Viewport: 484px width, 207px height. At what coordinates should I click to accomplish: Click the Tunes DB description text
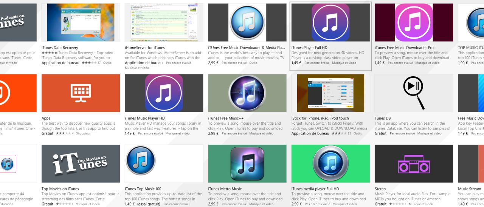pyautogui.click(x=413, y=126)
